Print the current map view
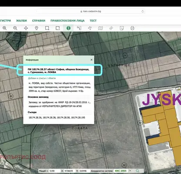The width and height of the screenshot is (181, 174). pos(132,28)
